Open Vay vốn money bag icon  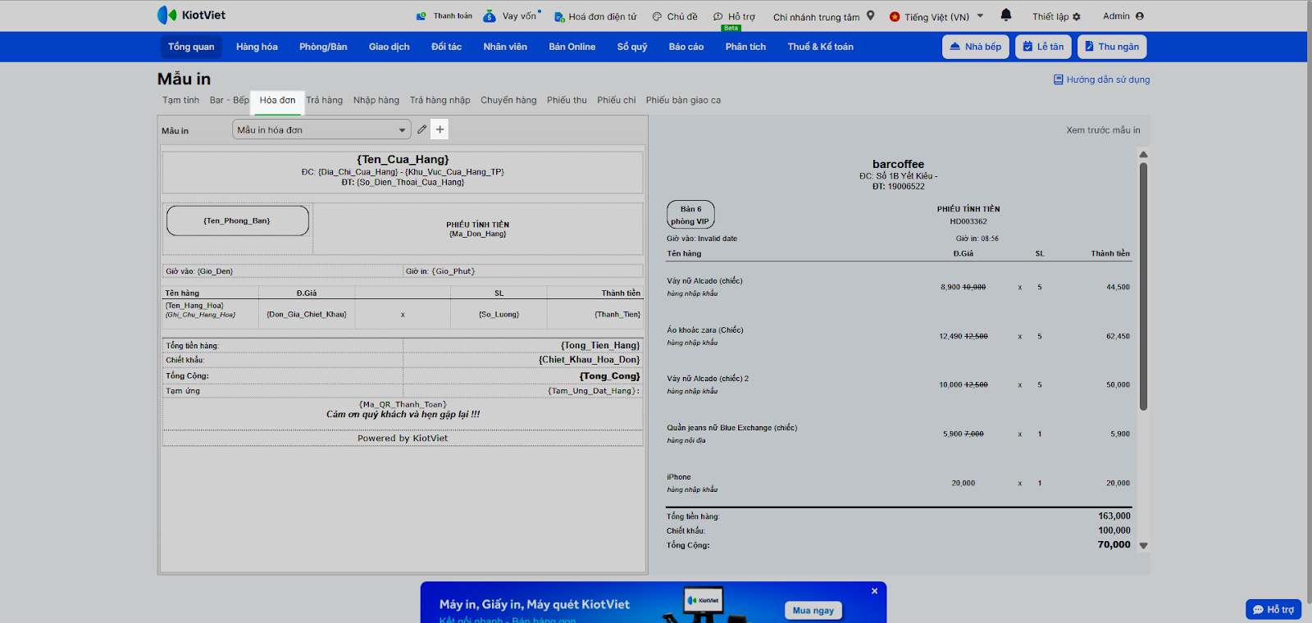coord(490,16)
